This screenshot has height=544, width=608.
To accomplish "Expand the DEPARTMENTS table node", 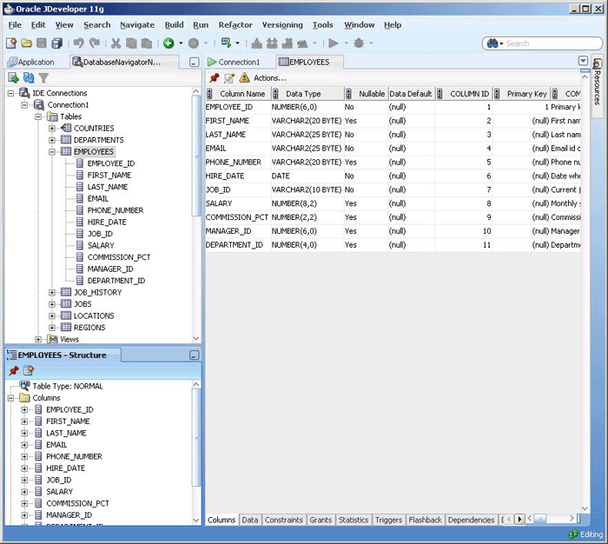I will click(52, 140).
